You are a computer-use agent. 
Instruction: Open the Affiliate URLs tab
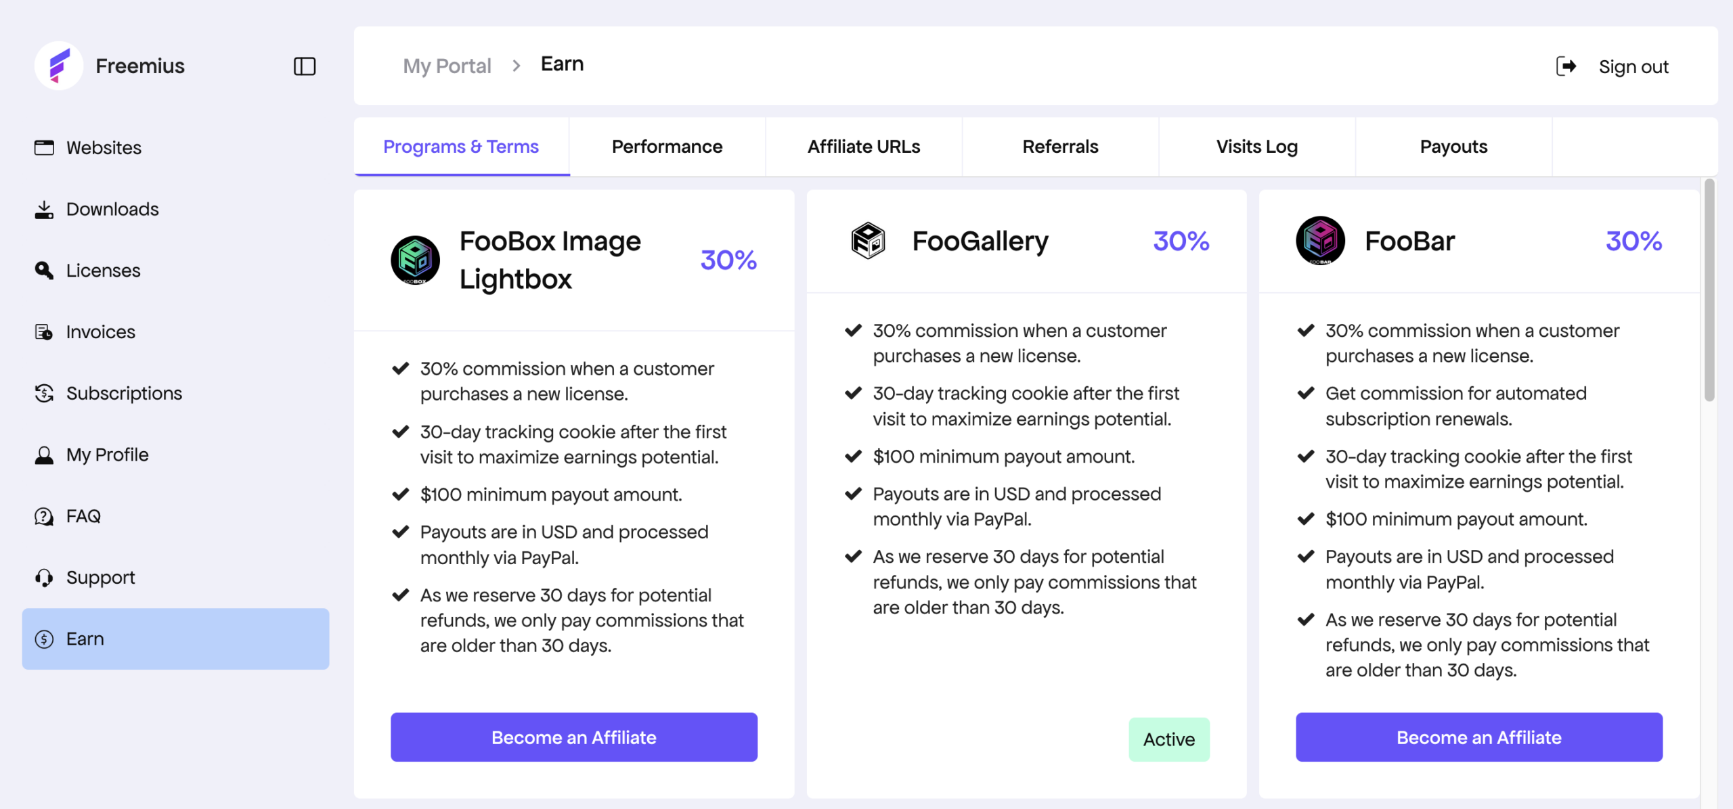pyautogui.click(x=863, y=147)
